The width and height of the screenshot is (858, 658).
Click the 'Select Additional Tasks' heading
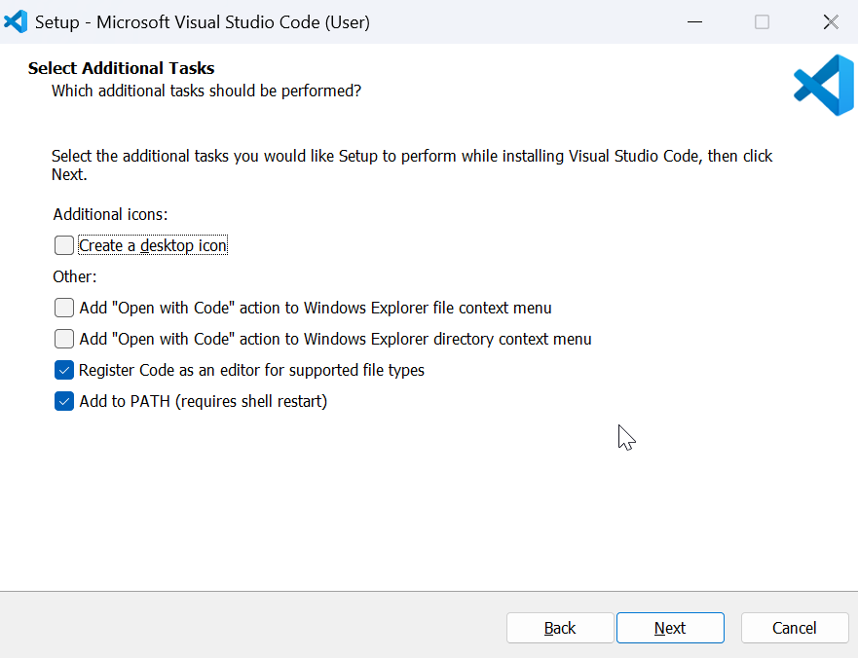[121, 68]
